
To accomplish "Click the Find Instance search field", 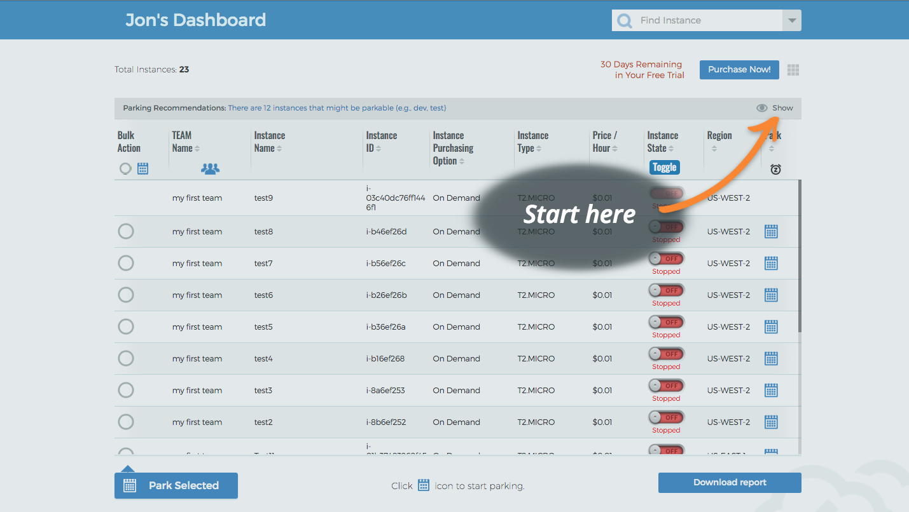I will pos(706,20).
